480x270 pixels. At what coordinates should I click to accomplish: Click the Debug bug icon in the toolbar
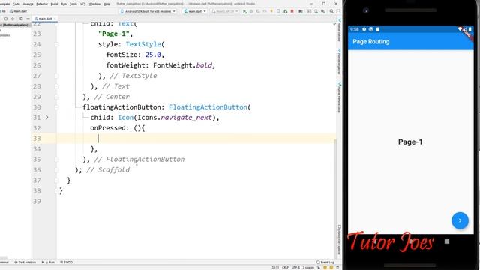(251, 11)
